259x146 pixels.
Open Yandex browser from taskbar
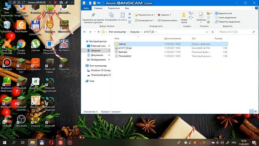pos(60,142)
